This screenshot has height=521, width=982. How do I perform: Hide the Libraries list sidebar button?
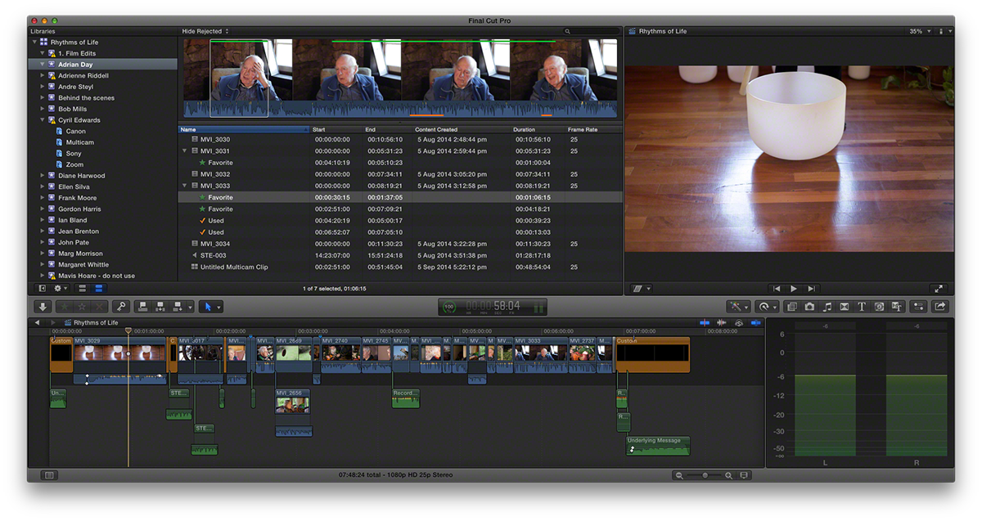pos(43,288)
